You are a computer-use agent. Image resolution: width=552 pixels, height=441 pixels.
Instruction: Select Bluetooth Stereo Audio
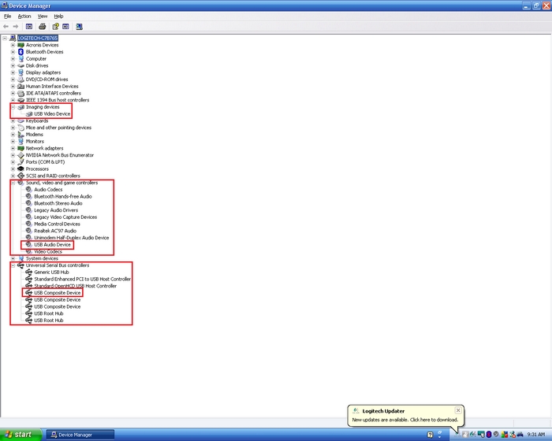click(58, 203)
